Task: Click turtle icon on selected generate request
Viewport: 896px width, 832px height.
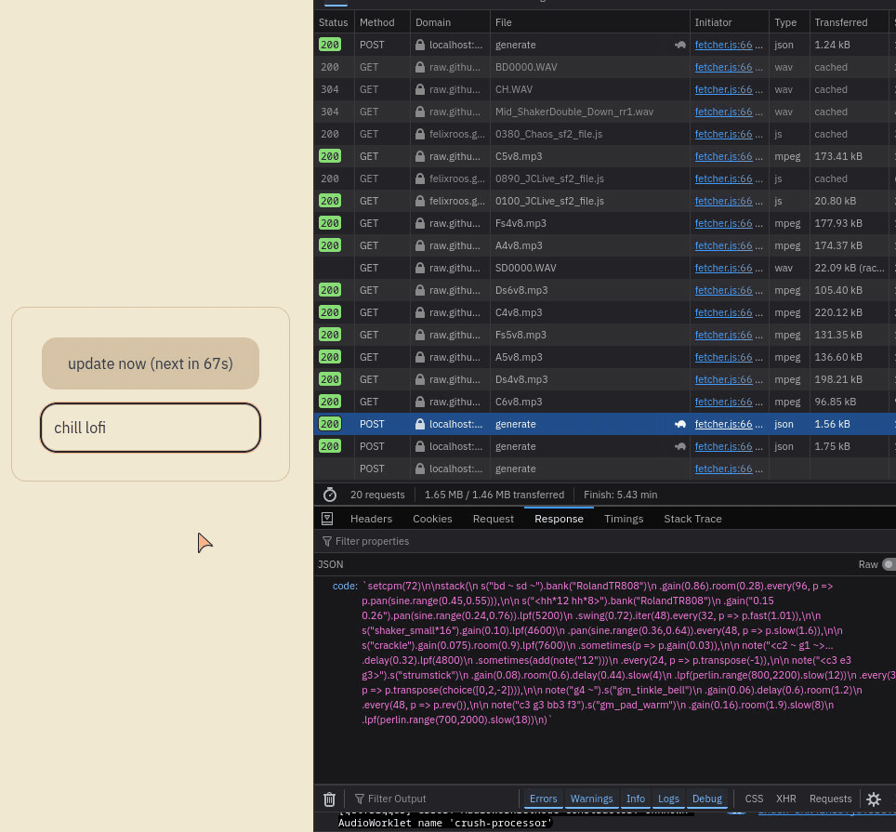Action: (680, 424)
